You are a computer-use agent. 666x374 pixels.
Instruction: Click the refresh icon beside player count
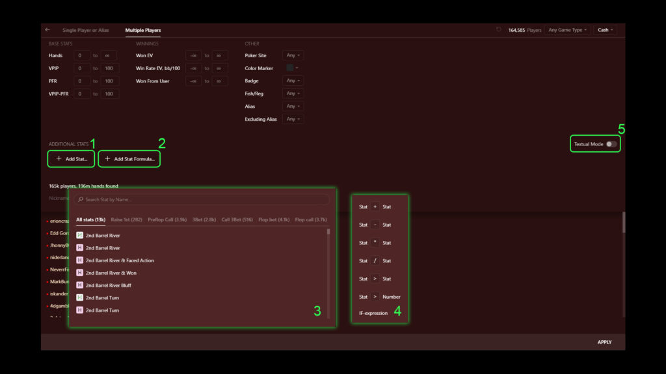499,30
